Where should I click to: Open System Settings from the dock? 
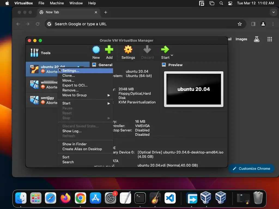click(x=111, y=198)
